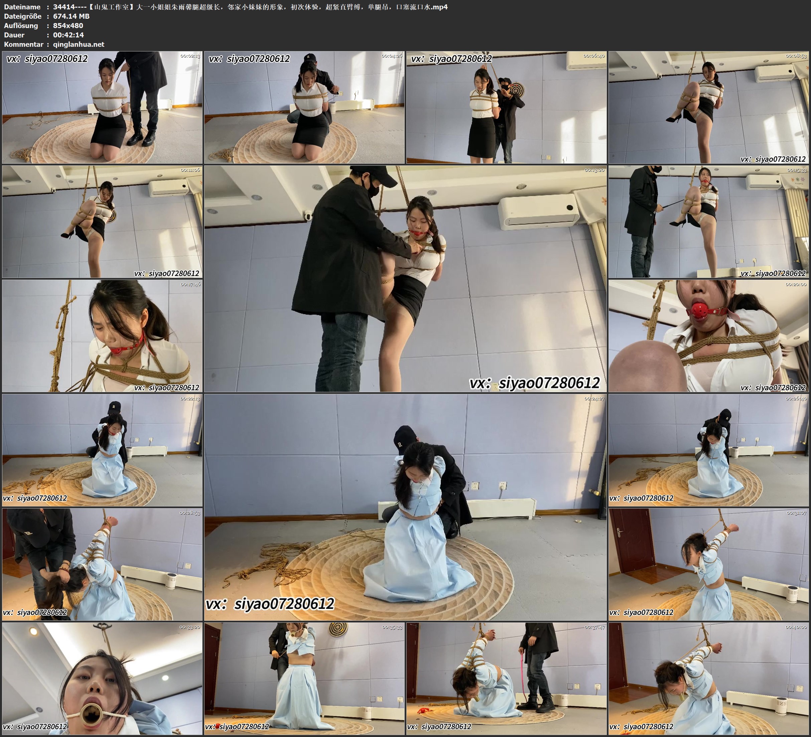811x737 pixels.
Task: Select the frame at 00:37:47
Action: [x=506, y=678]
